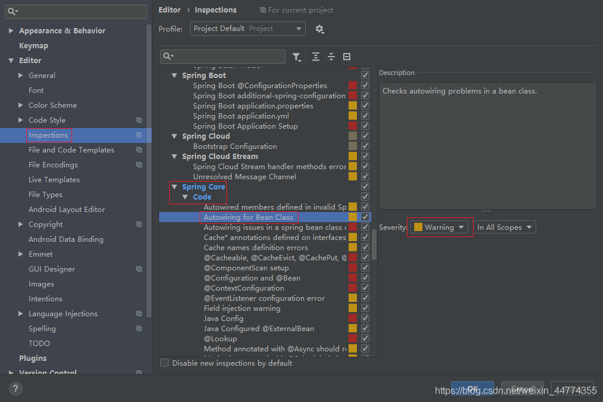Open Intentions settings page

(x=45, y=298)
